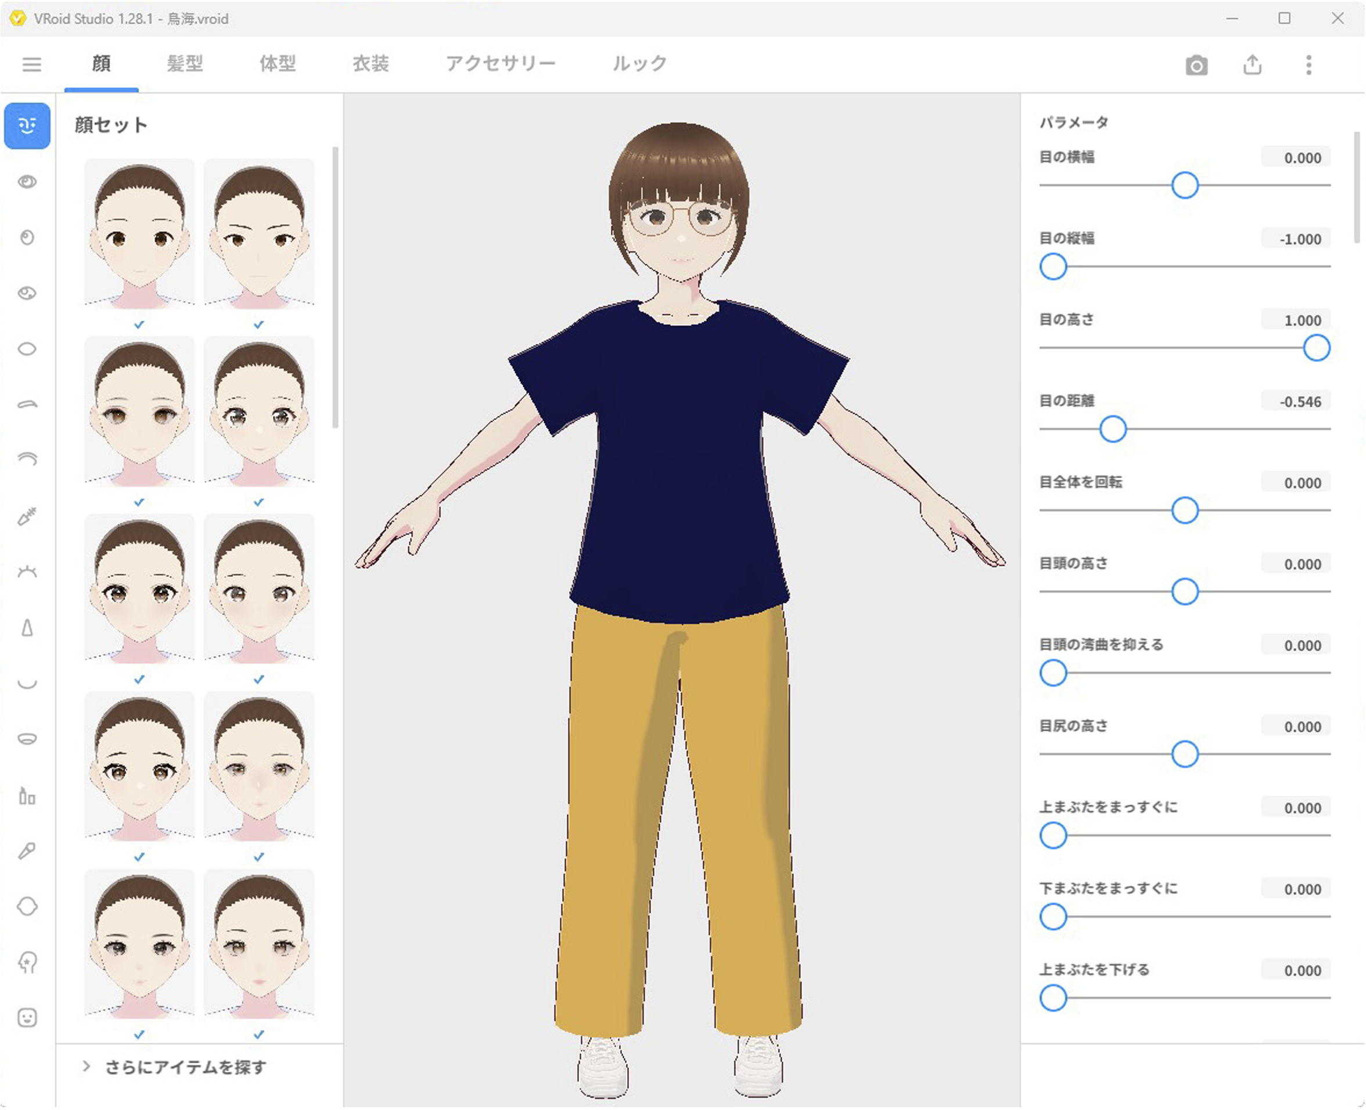The image size is (1366, 1110).
Task: Select the expression face icon at sidebar bottom
Action: 27,1017
